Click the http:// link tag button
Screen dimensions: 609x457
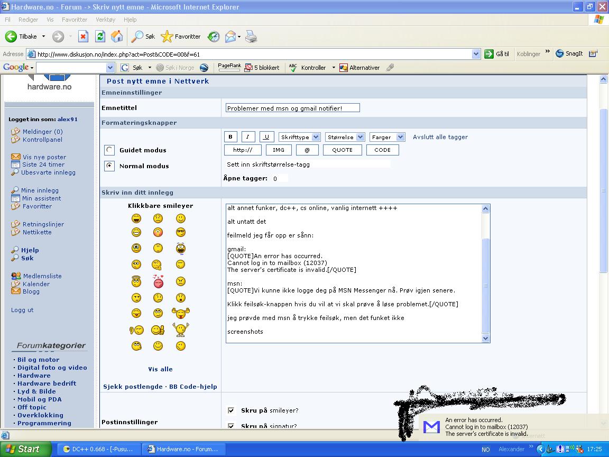pyautogui.click(x=243, y=150)
